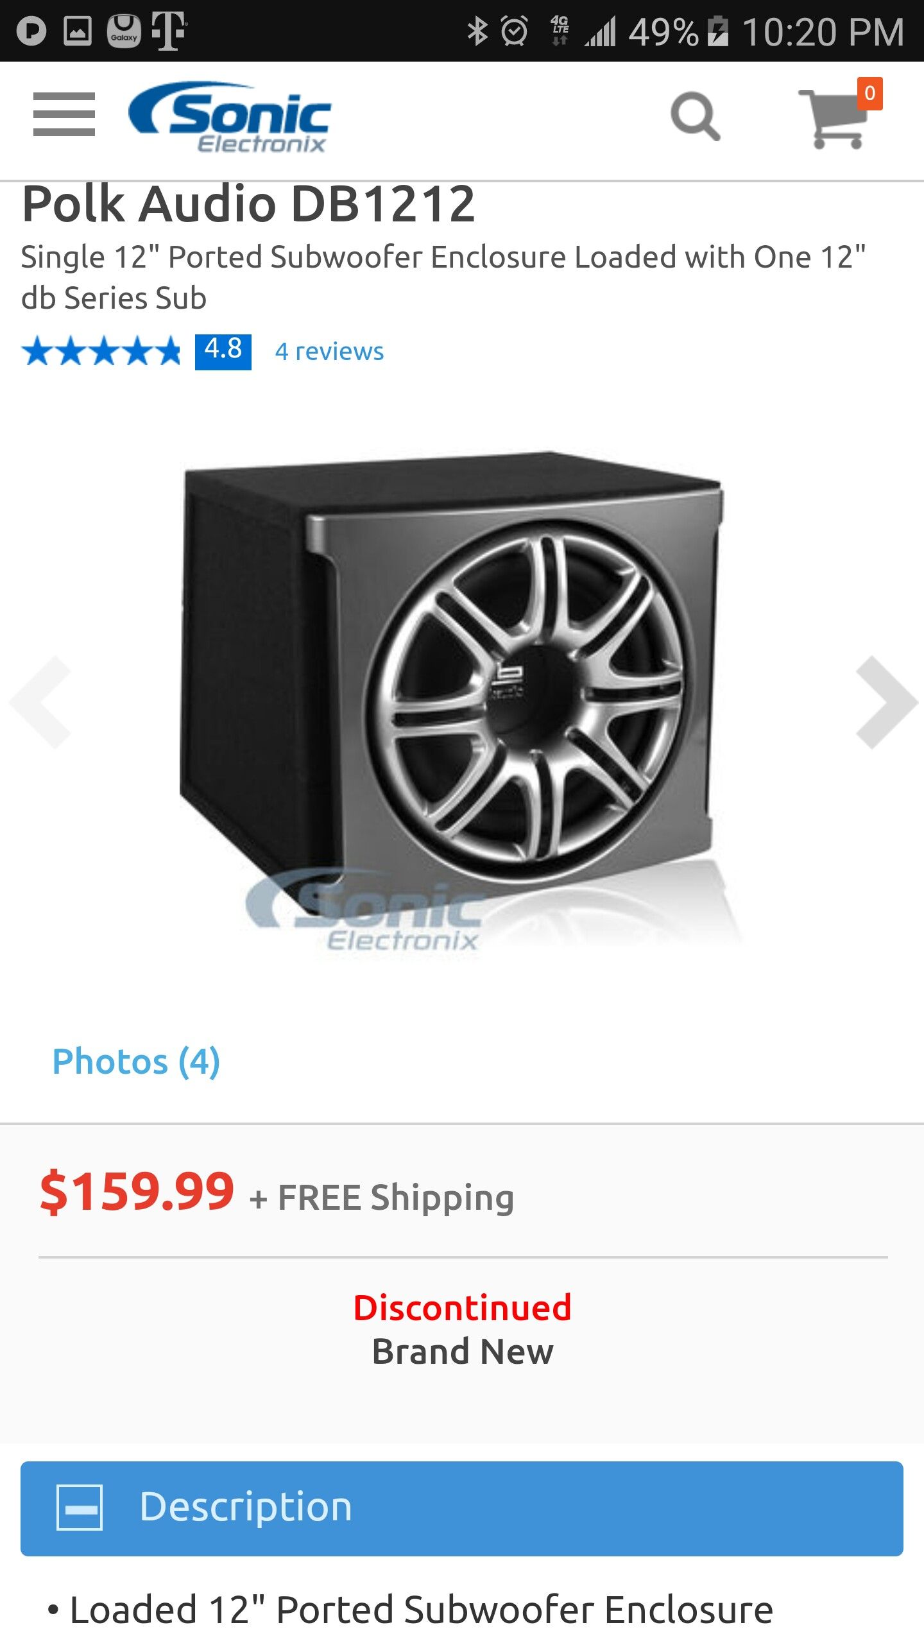924x1643 pixels.
Task: Open the shopping cart icon
Action: tap(834, 119)
